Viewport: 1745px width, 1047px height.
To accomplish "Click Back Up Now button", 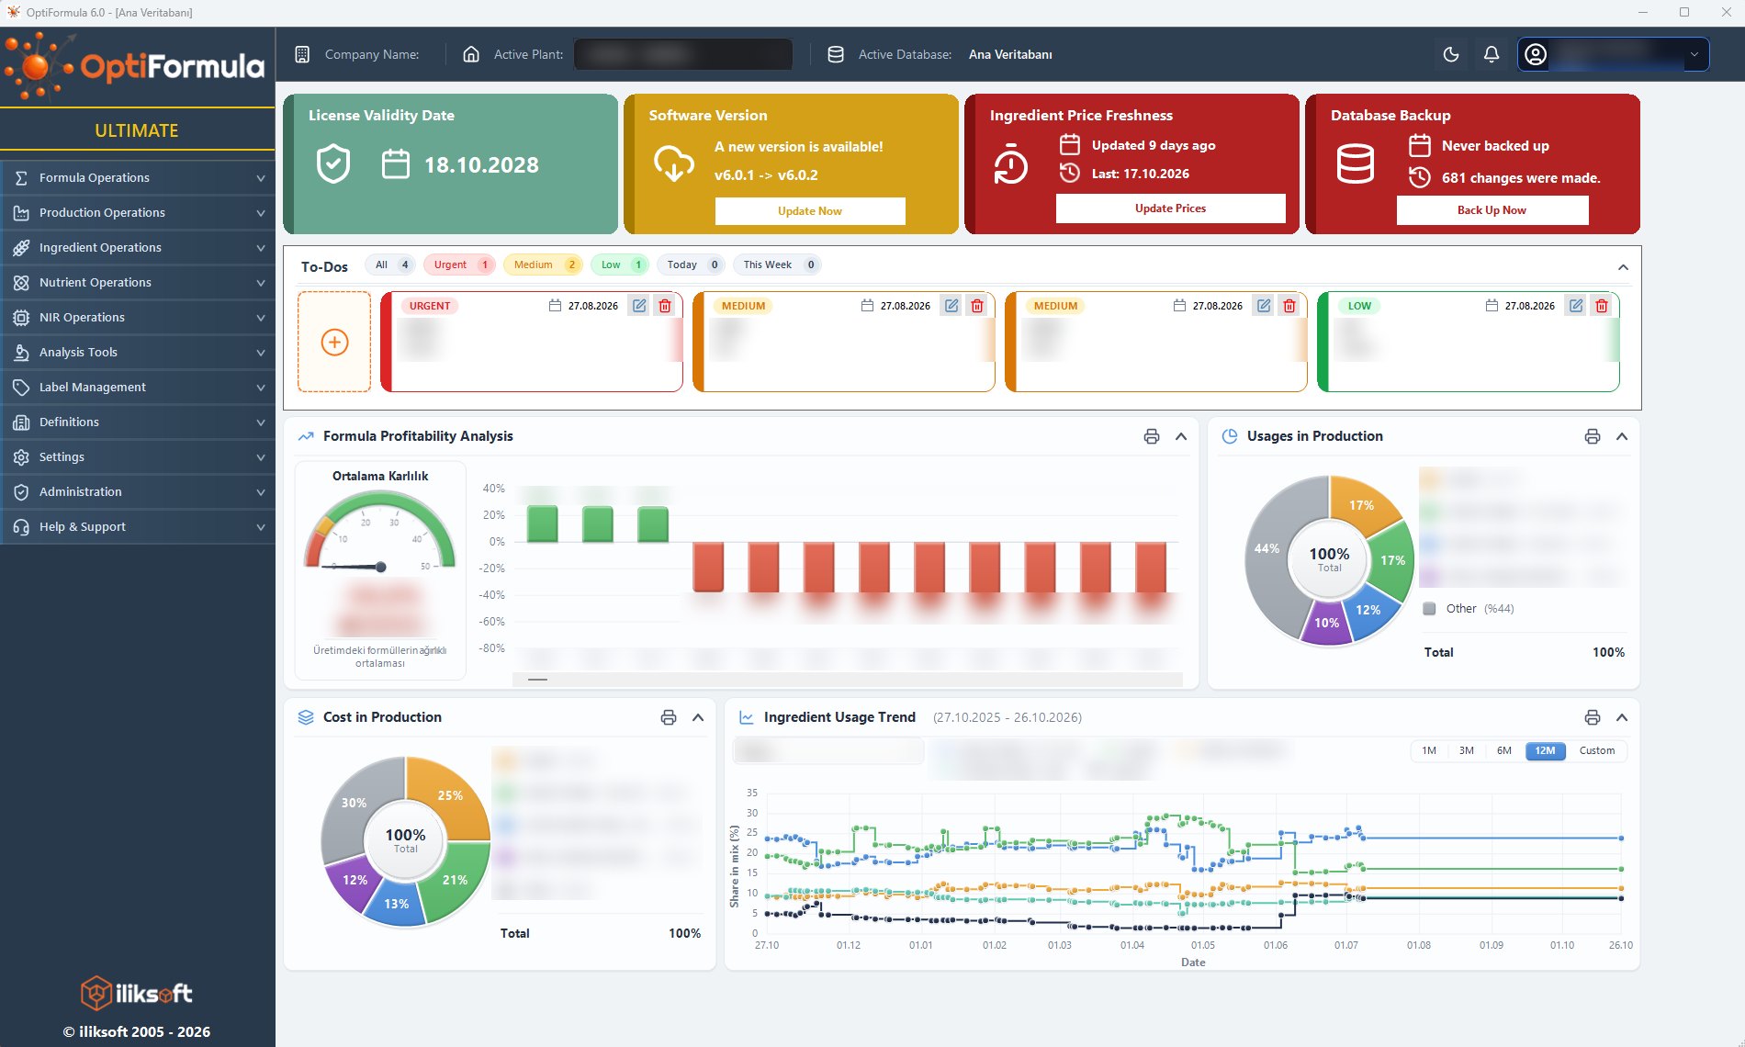I will pos(1492,210).
